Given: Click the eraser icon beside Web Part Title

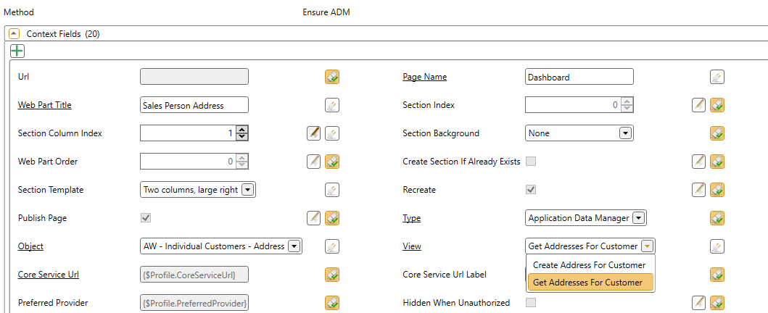Looking at the screenshot, I should [332, 105].
